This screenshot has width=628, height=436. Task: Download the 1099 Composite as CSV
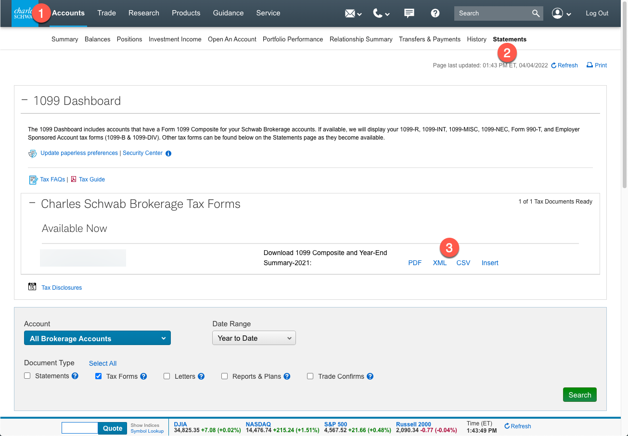click(463, 263)
